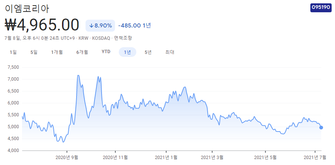
Task: Select the 5일 time range tab
Action: click(x=34, y=52)
